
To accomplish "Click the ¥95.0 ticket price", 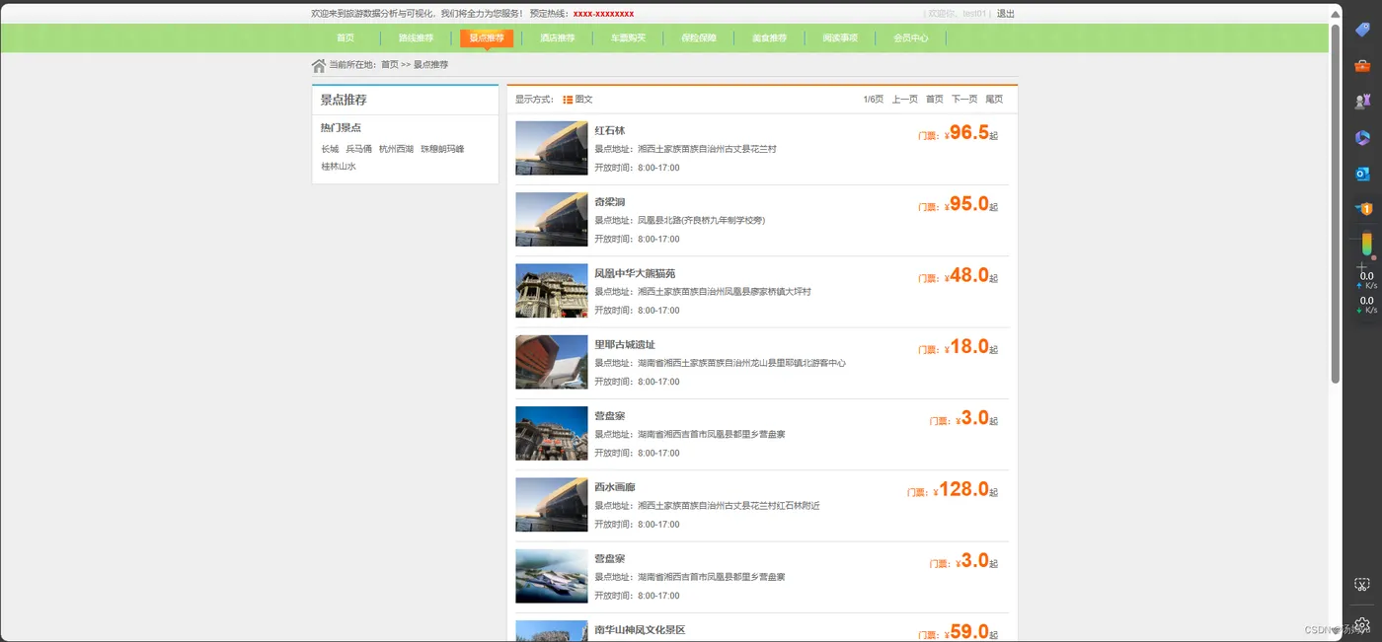I will [966, 204].
